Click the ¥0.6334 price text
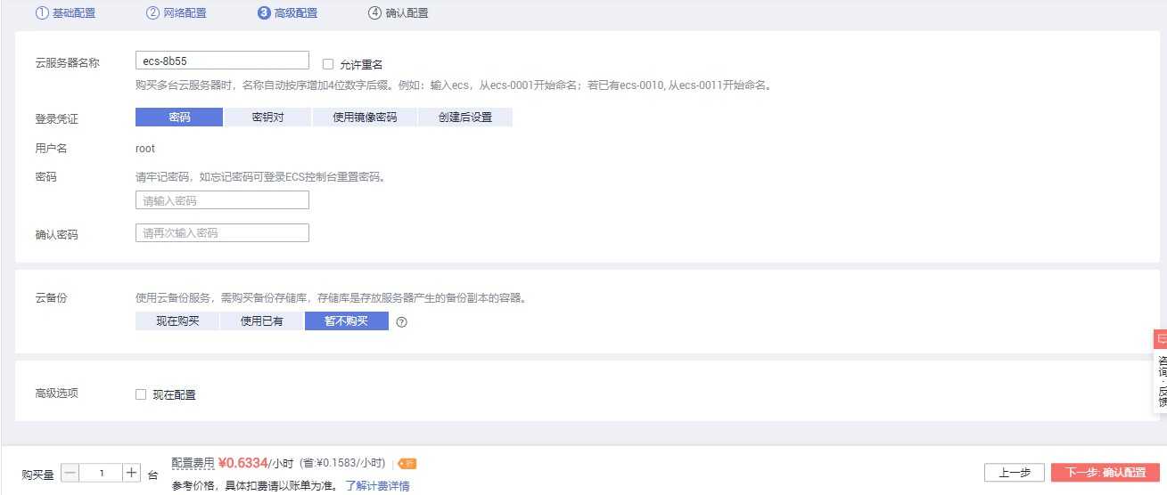 click(243, 463)
